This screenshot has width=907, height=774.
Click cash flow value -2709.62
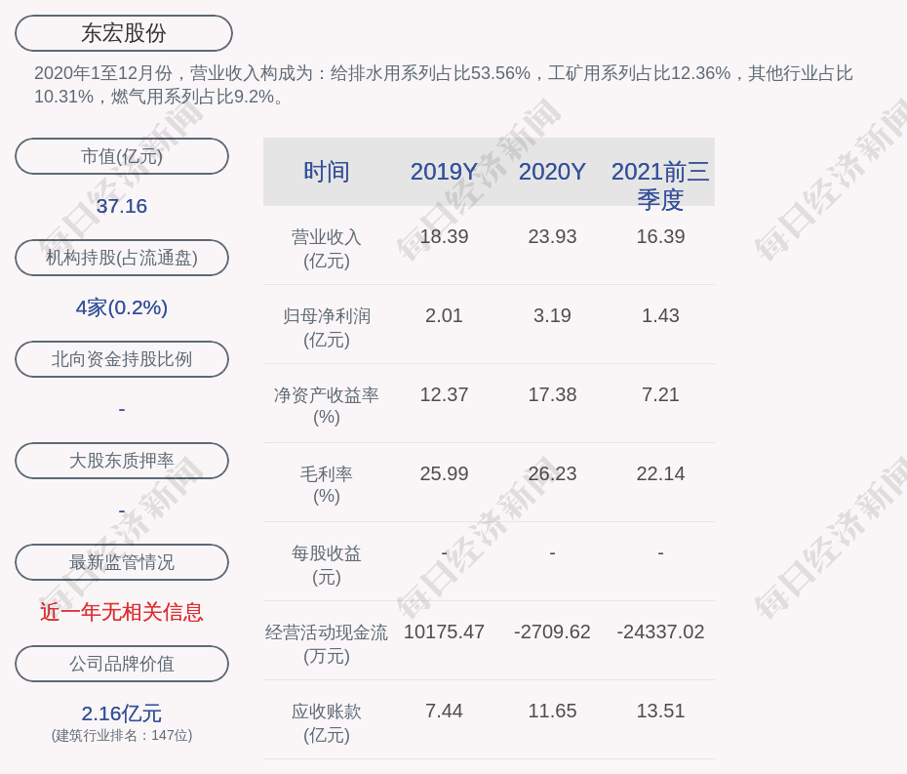coord(552,631)
